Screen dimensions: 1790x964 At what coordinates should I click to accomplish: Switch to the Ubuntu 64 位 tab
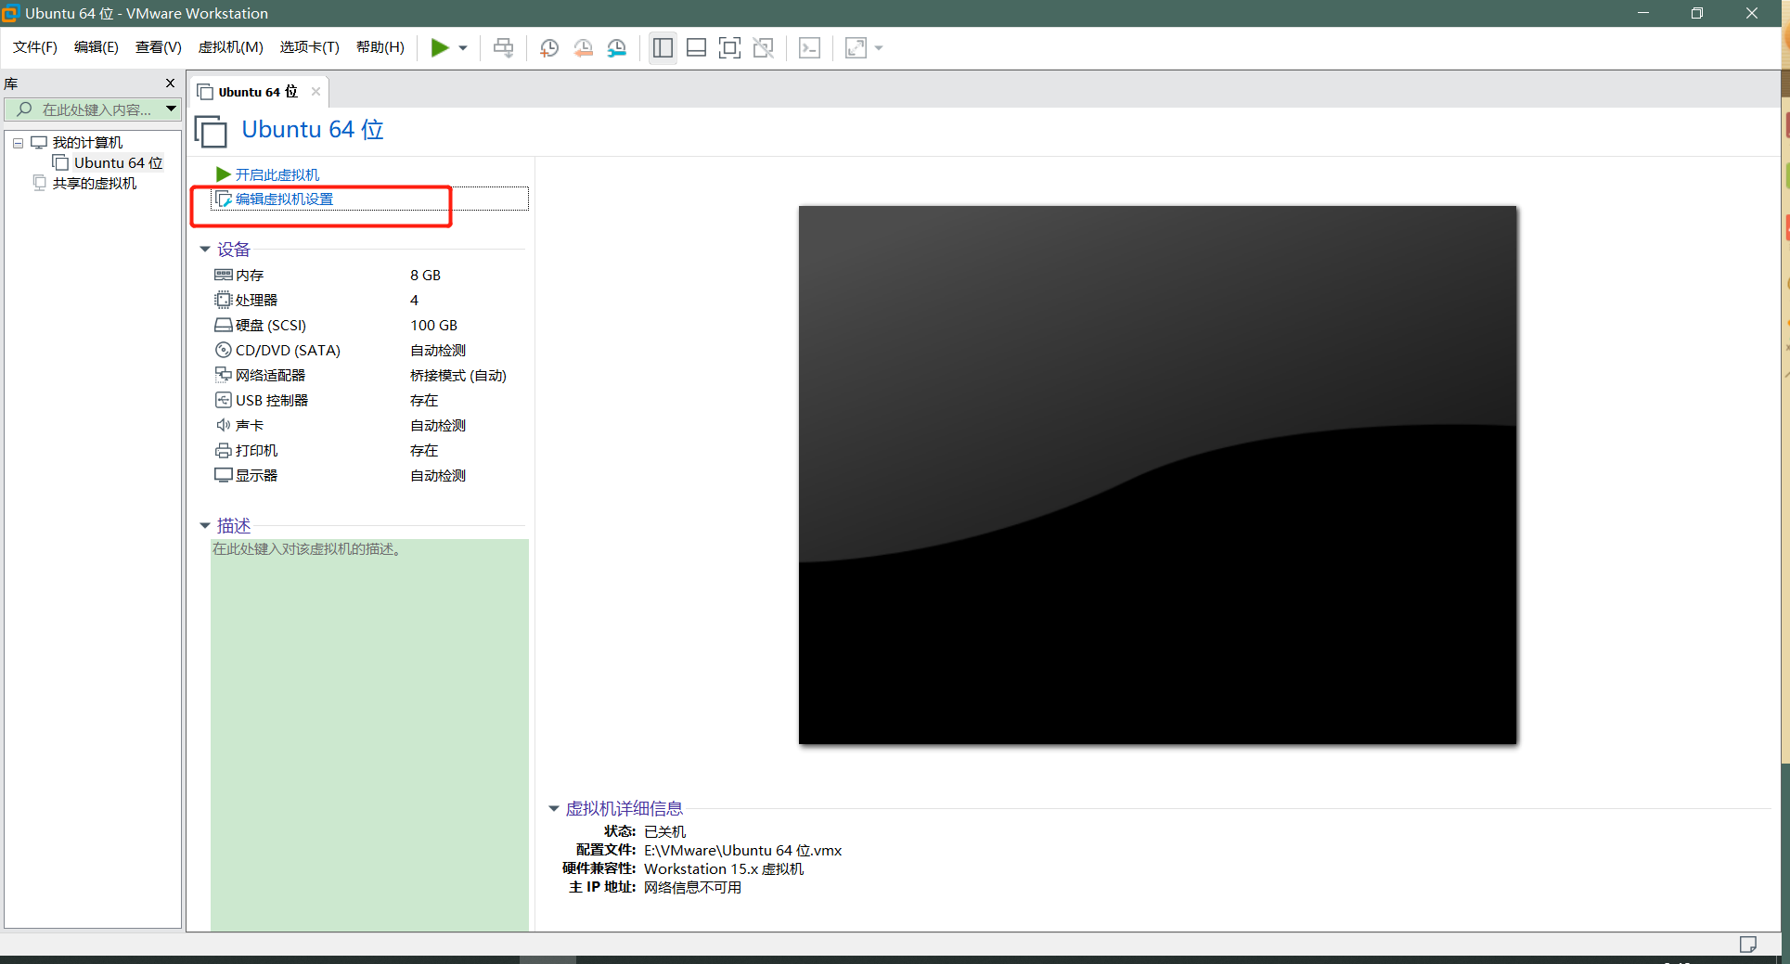tap(258, 92)
